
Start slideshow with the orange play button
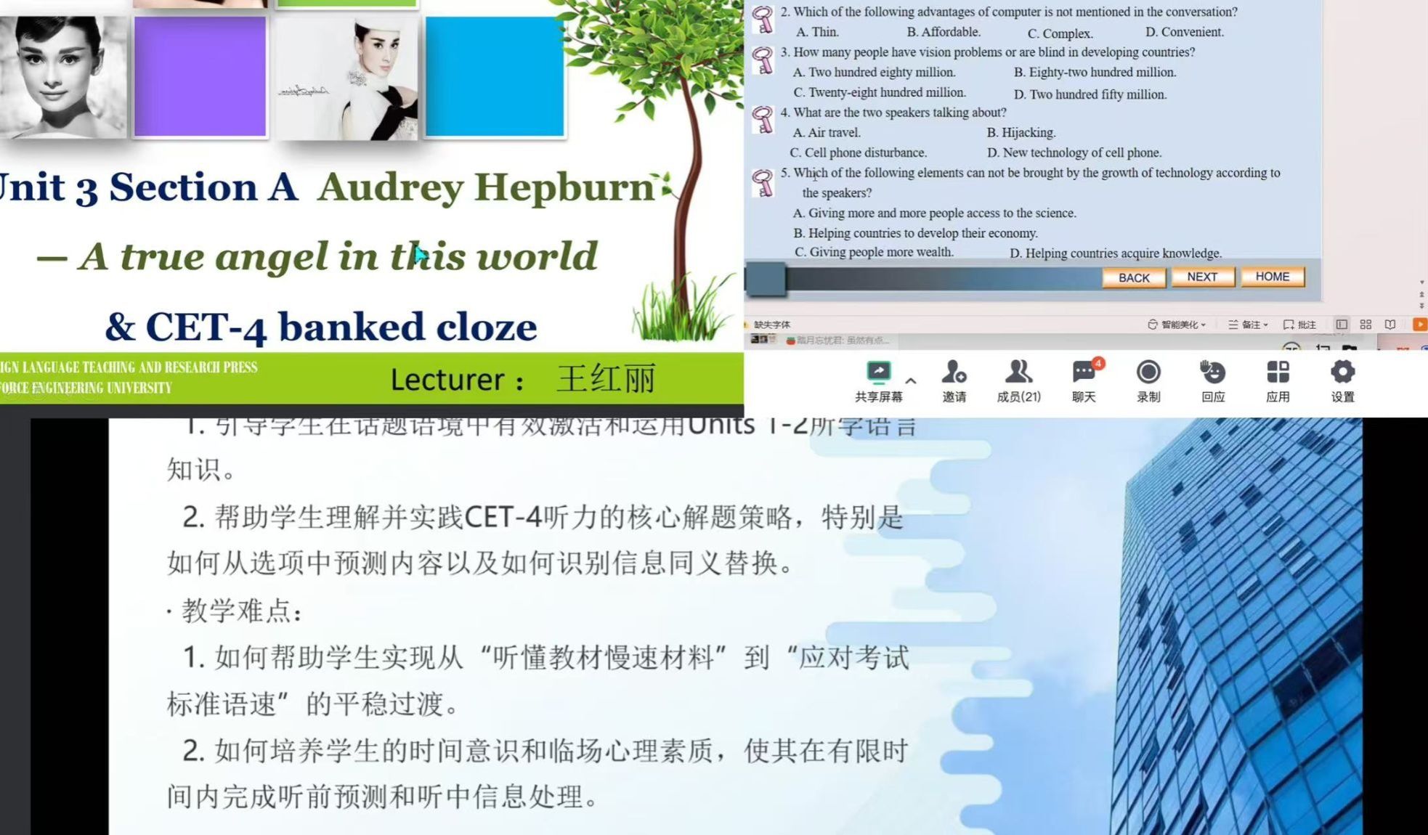click(1419, 325)
